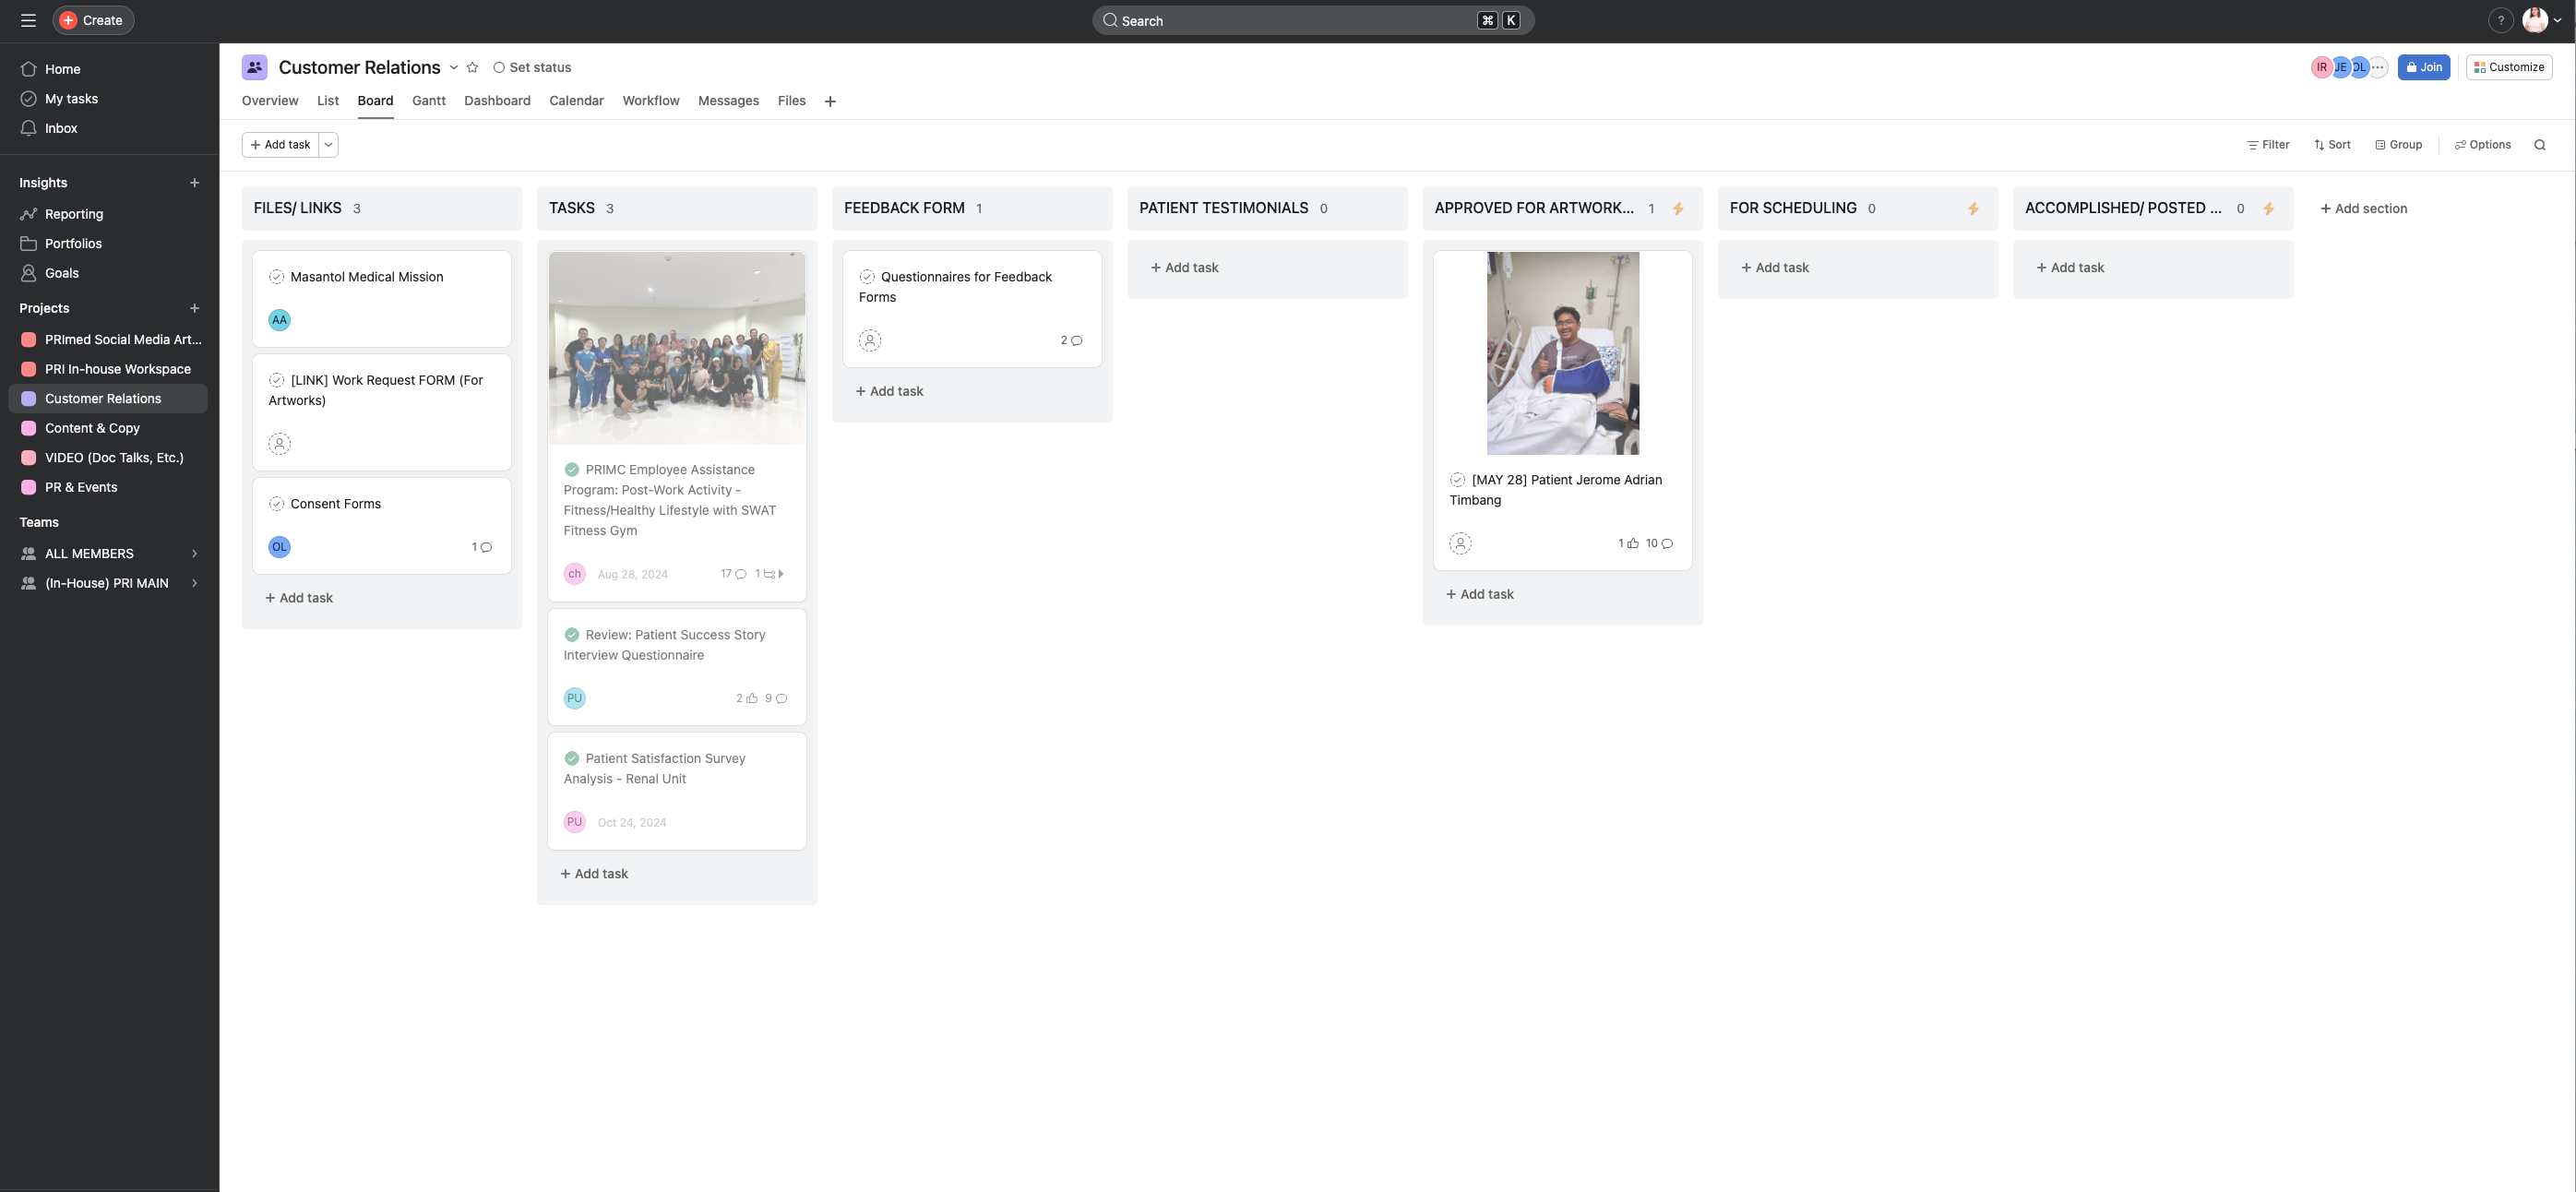This screenshot has height=1192, width=2576.
Task: Uncheck PRIMC Employee Assistance Program task
Action: point(572,470)
